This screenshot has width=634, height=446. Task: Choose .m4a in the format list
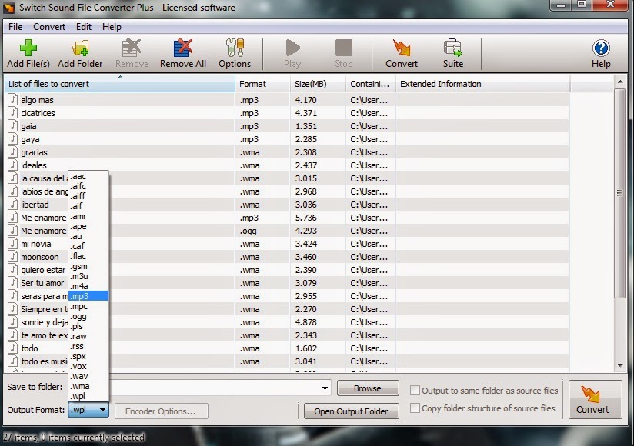pyautogui.click(x=88, y=285)
